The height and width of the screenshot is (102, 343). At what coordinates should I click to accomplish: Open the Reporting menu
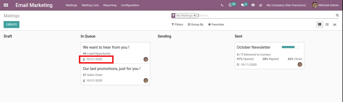[x=110, y=5]
